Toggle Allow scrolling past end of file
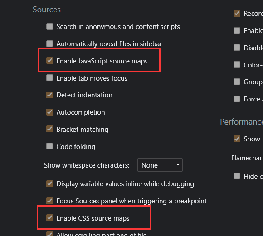Image resolution: width=263 pixels, height=236 pixels. click(49, 234)
